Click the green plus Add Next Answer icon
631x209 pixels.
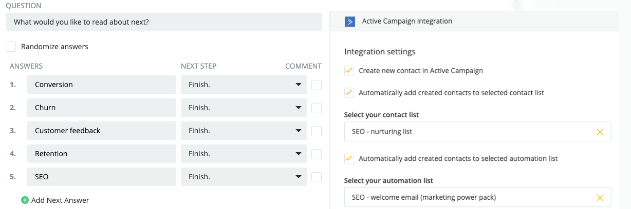(25, 200)
